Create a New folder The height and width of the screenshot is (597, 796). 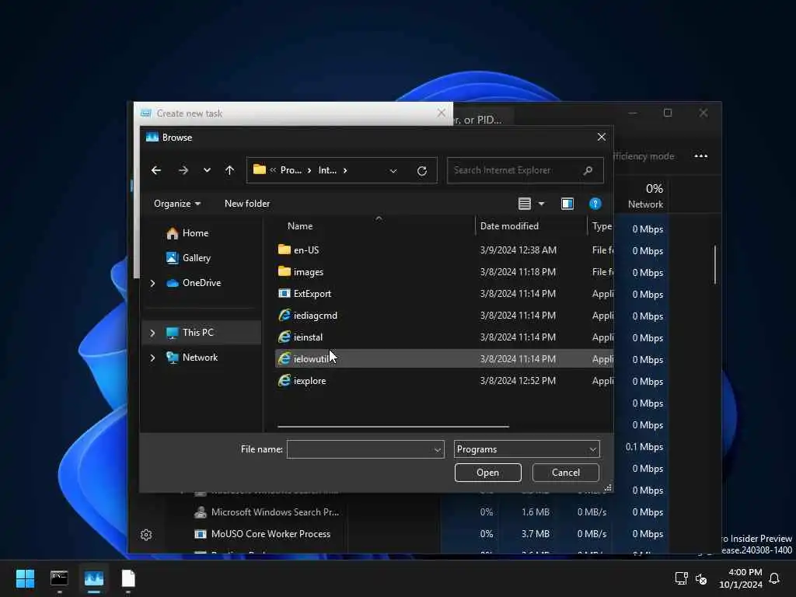[247, 204]
